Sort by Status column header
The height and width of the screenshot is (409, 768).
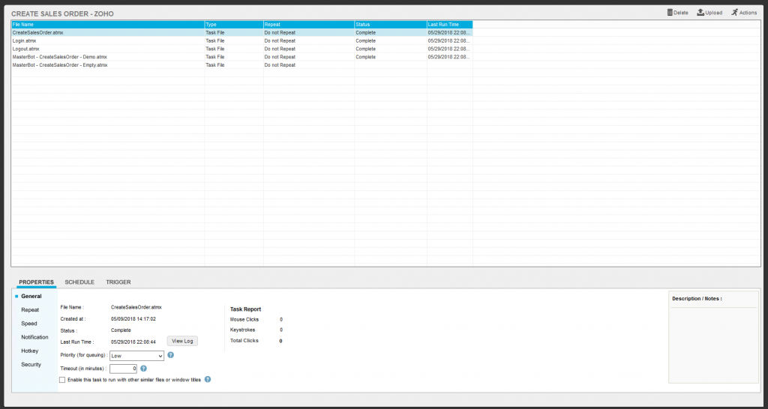tap(391, 25)
